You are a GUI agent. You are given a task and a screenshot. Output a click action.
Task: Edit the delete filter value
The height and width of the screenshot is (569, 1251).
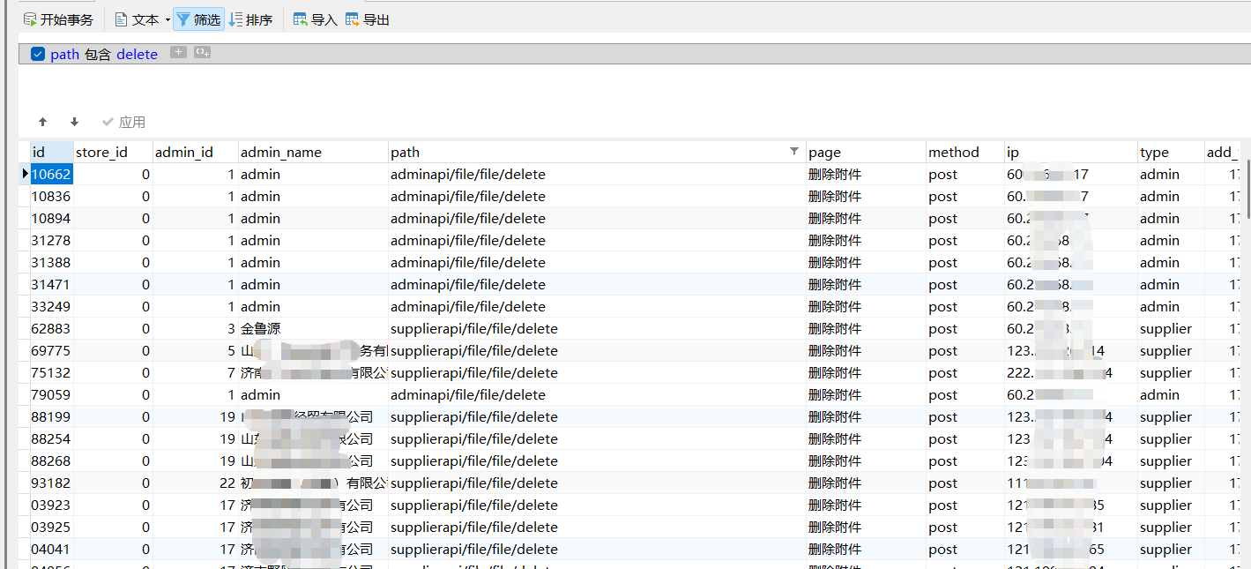point(137,54)
